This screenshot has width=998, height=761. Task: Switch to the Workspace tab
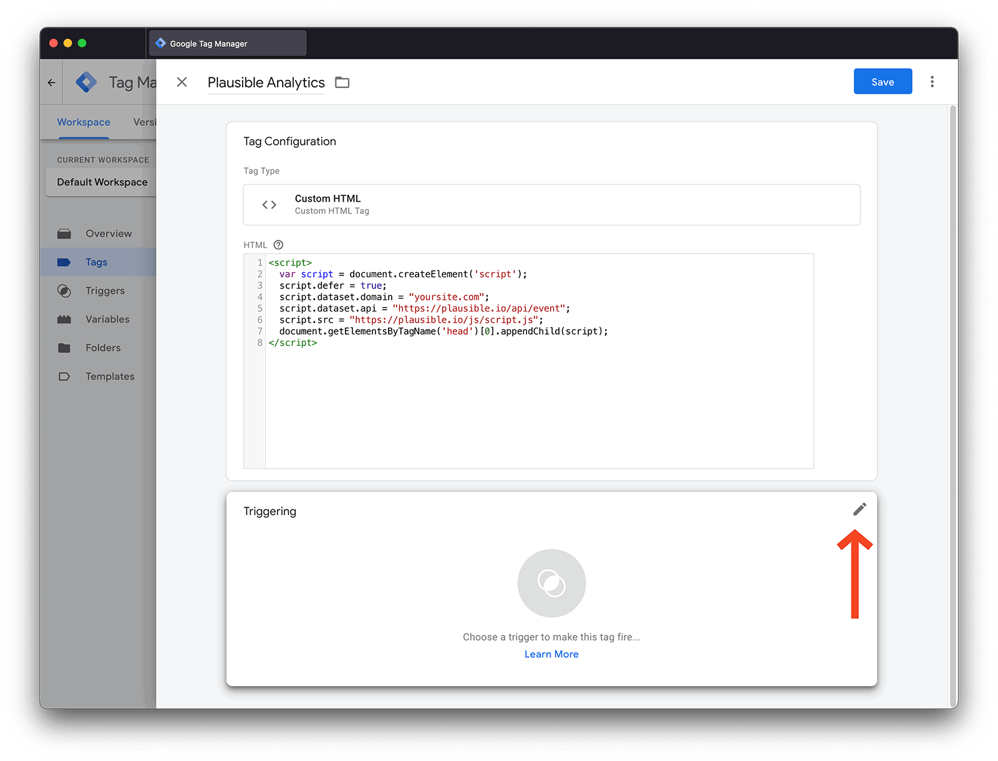[x=84, y=122]
